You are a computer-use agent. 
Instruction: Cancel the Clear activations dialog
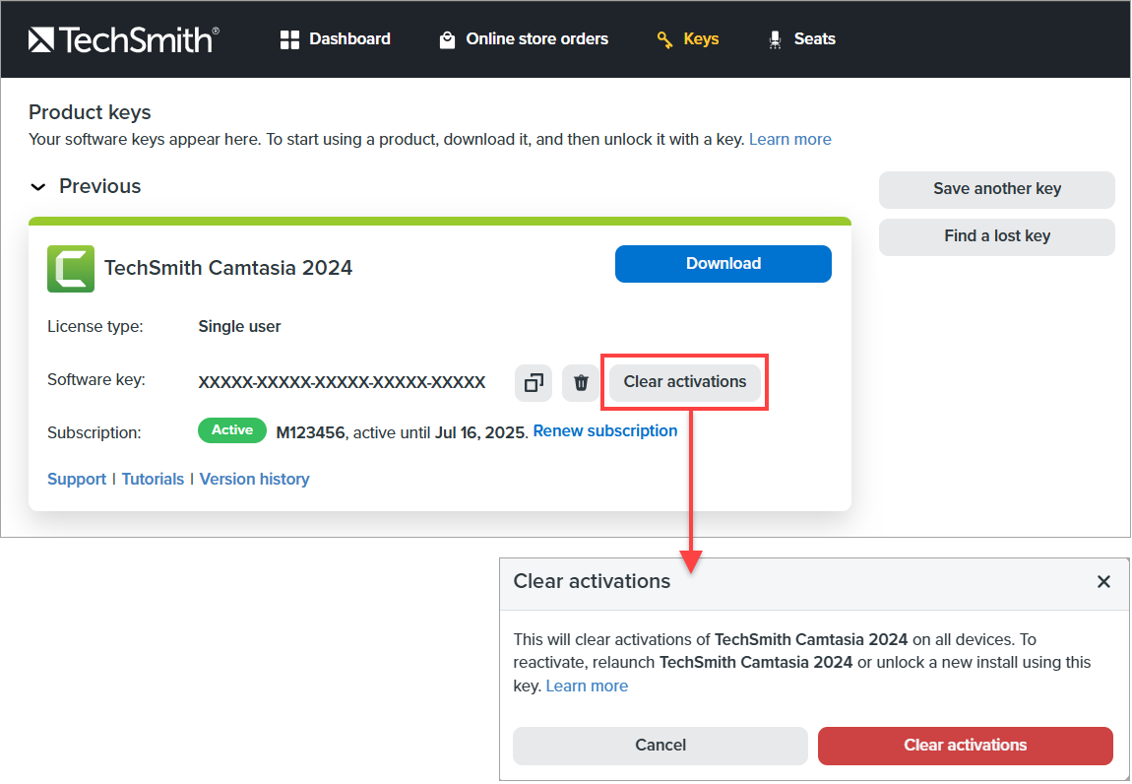pyautogui.click(x=660, y=746)
